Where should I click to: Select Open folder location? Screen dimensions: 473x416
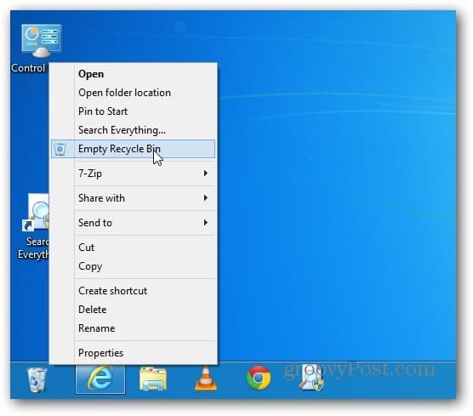[133, 93]
